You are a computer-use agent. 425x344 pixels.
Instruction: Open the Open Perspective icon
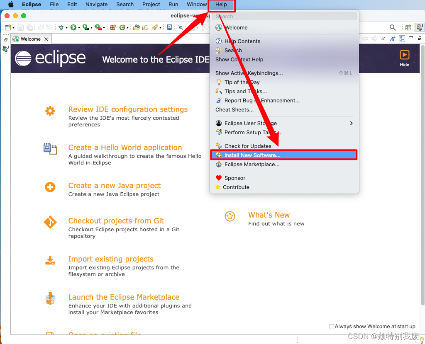point(408,27)
